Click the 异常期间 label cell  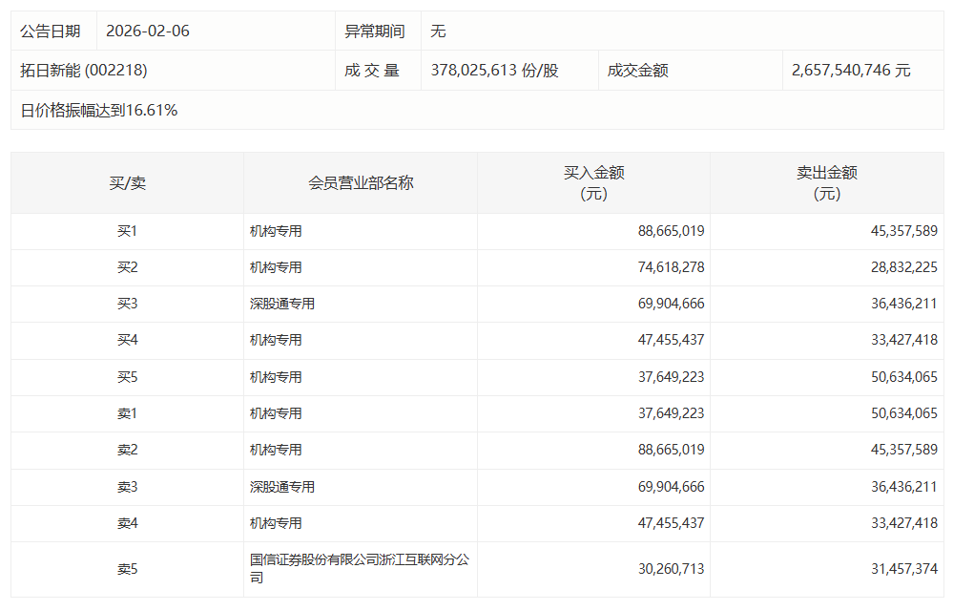tap(375, 32)
